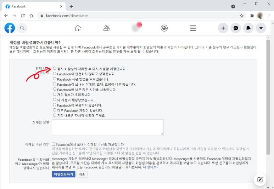Bookmark this page with the star
The image size is (274, 189).
coord(241,16)
